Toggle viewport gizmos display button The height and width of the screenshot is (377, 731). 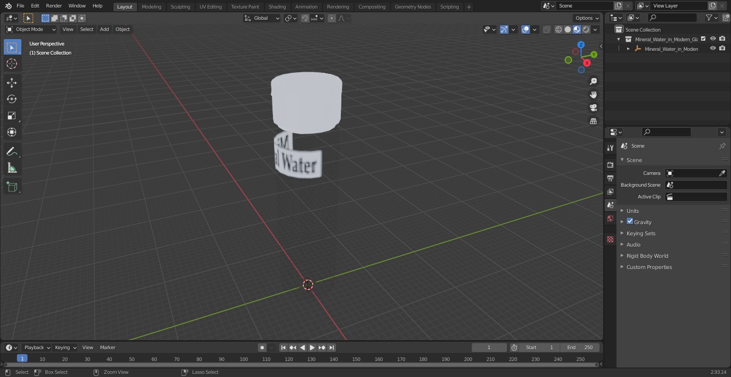click(x=504, y=29)
